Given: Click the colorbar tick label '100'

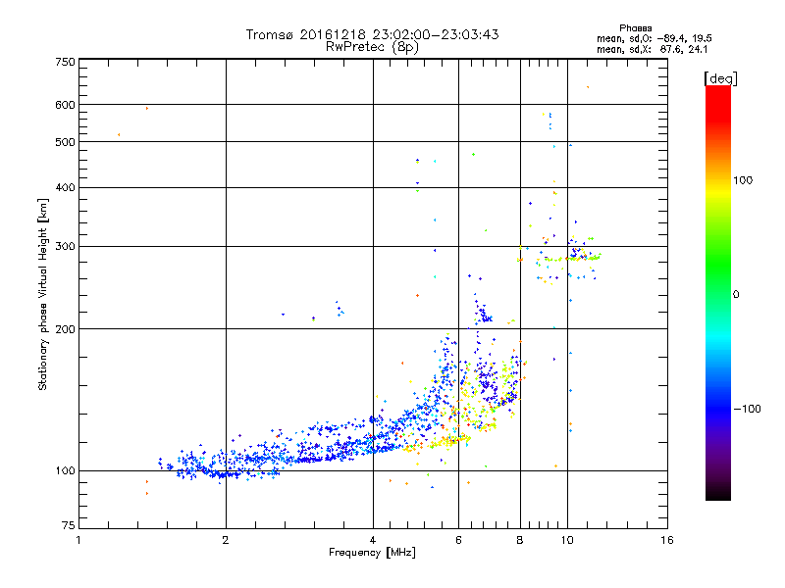Looking at the screenshot, I should (743, 180).
